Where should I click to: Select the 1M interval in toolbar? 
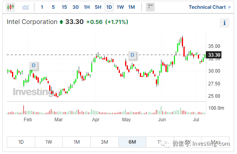click(131, 7)
